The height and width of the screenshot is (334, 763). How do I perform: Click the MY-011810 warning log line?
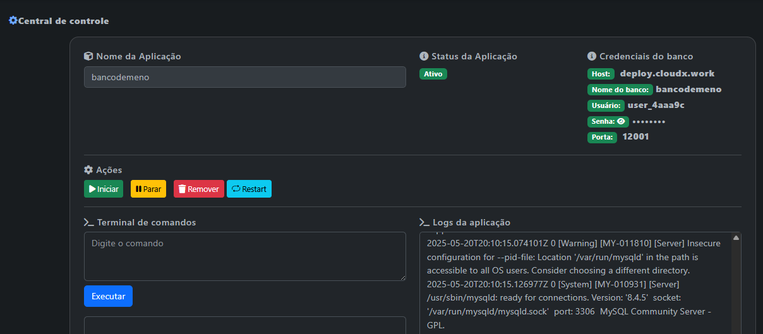574,257
